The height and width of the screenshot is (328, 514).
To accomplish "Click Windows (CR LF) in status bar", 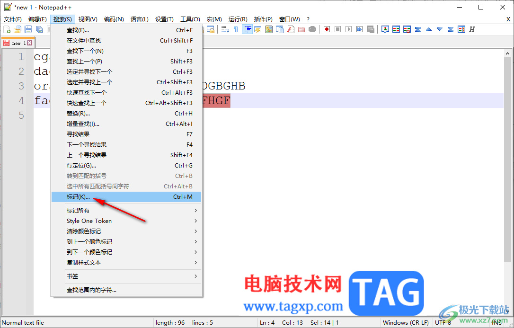I will tap(406, 323).
